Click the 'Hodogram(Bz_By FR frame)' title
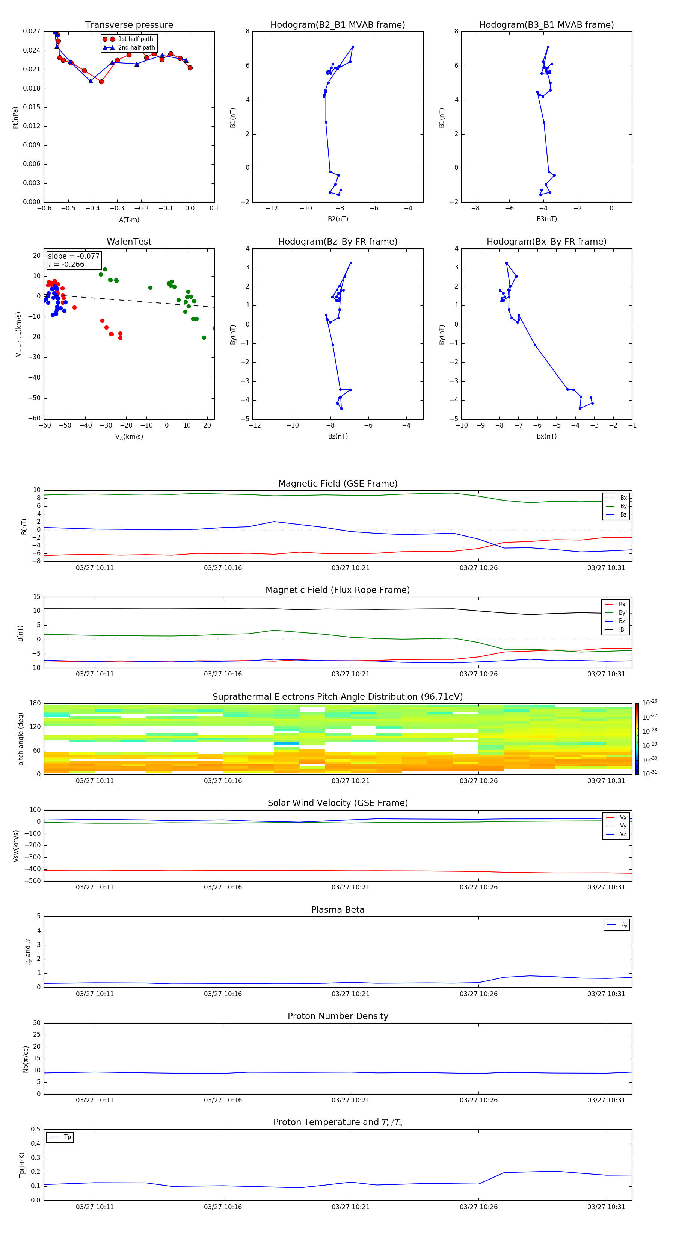676x1240 pixels. point(338,242)
